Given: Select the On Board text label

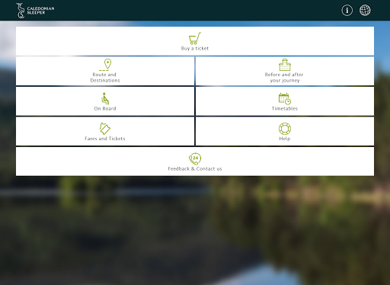Looking at the screenshot, I should [x=105, y=108].
